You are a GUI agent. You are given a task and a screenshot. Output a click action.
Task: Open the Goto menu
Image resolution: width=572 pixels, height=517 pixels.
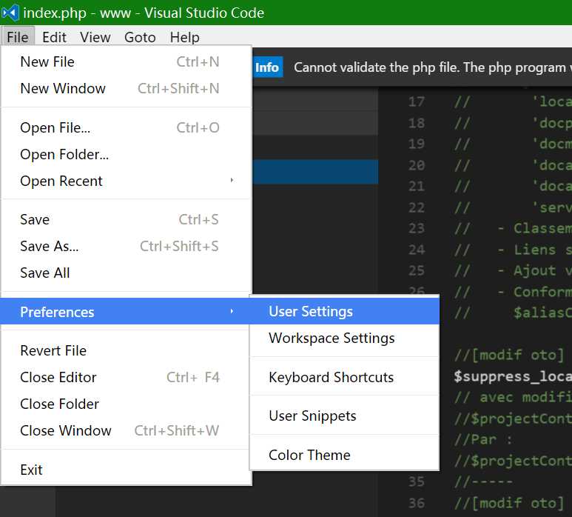(140, 37)
